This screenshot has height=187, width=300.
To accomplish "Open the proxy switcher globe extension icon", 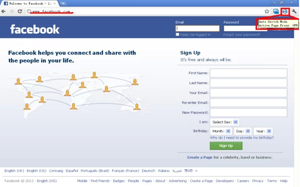I will 285,11.
